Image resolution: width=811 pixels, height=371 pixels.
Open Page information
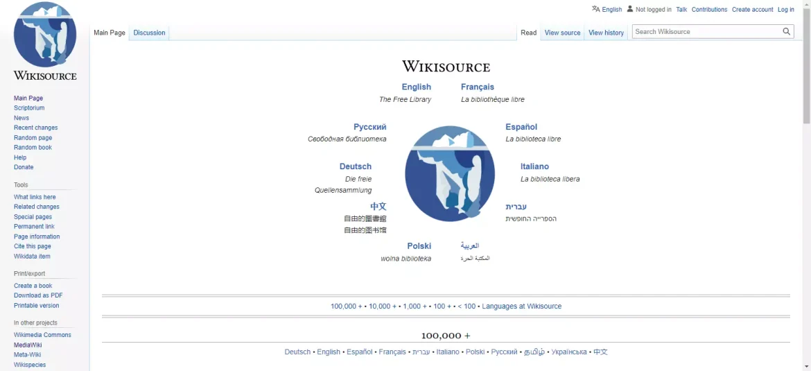coord(37,236)
